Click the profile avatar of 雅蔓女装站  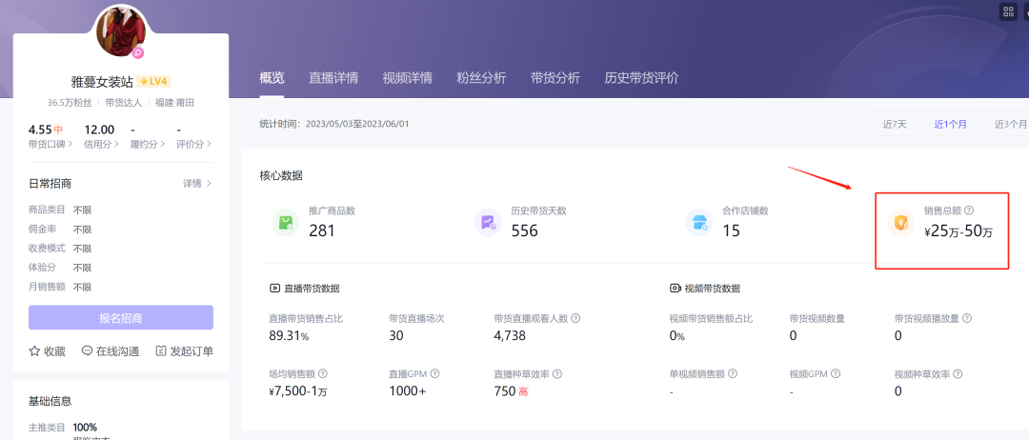pyautogui.click(x=121, y=30)
